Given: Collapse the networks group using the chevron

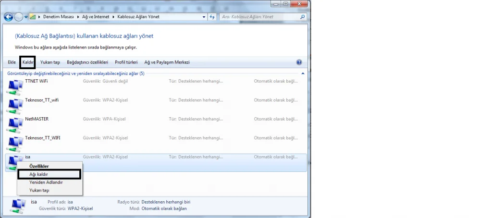Looking at the screenshot, I should click(x=303, y=73).
